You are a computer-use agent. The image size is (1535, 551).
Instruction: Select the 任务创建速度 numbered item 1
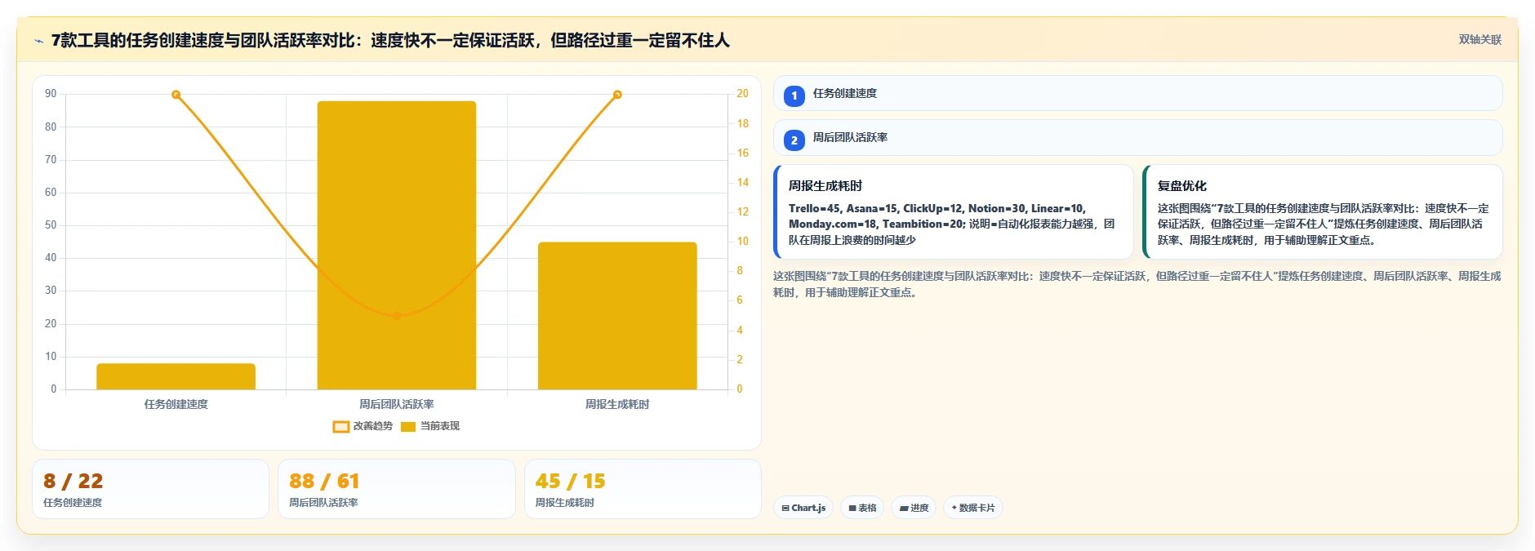[x=1137, y=93]
